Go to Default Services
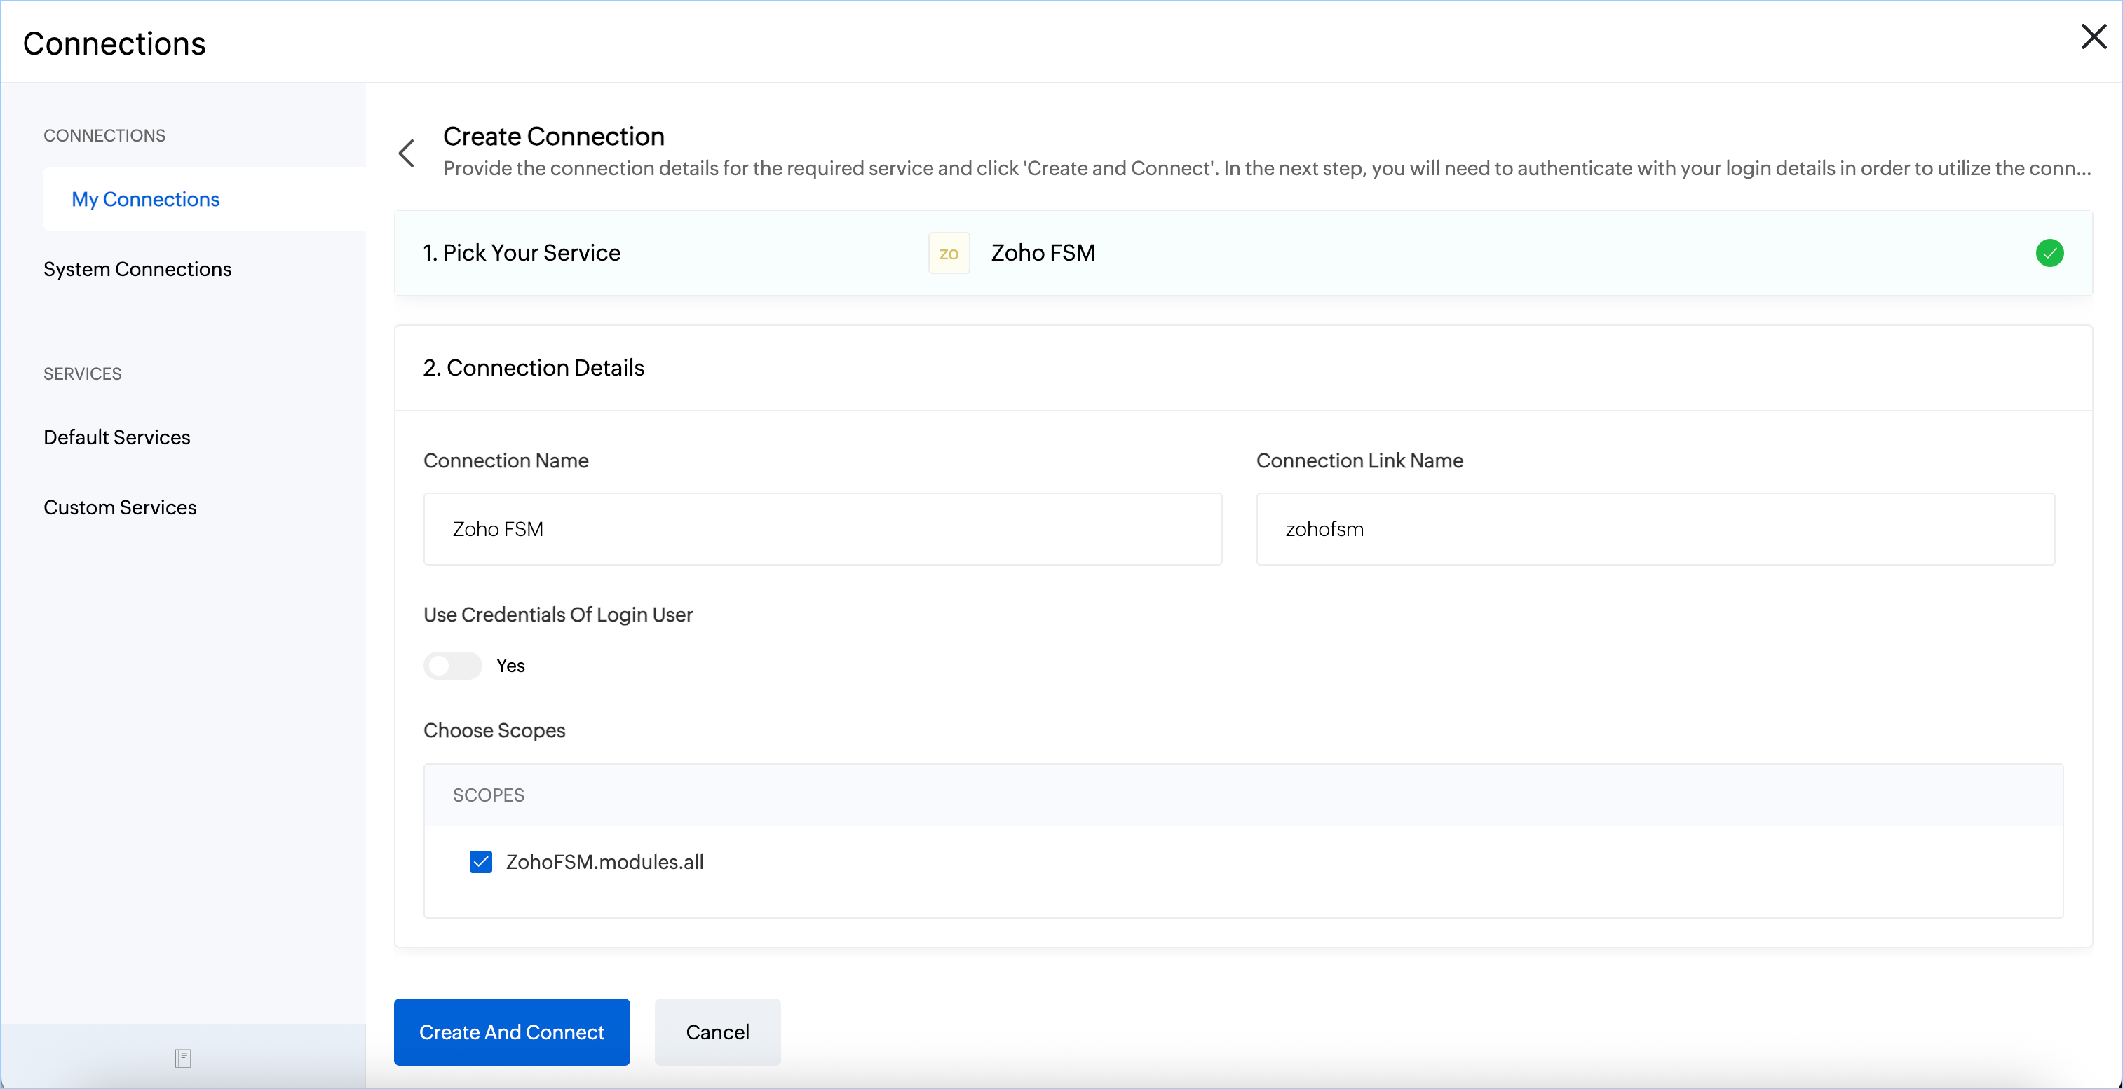 pyautogui.click(x=117, y=437)
